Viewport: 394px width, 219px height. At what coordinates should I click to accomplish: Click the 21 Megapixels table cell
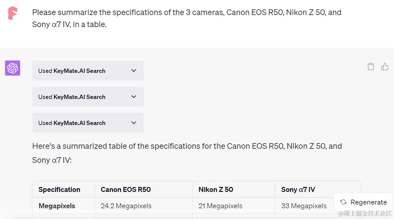220,206
